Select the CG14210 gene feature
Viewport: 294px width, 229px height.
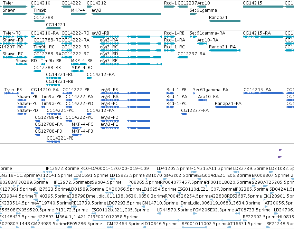pyautogui.click(x=32, y=7)
